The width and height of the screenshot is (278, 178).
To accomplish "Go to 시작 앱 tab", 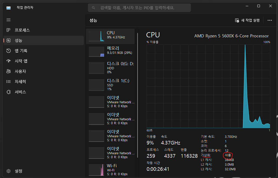I will tap(44, 61).
